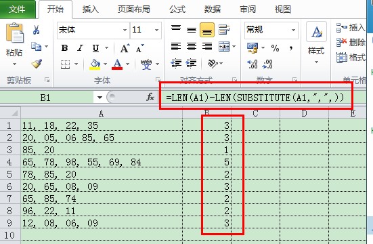Click the Wrap Text icon
Screen dimensions: 373x244
tap(224, 29)
